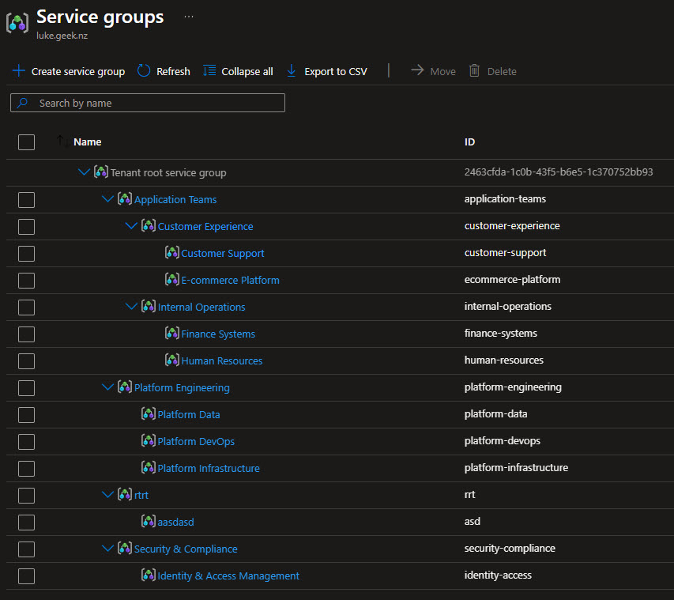Collapse the rtrt node chevron
The width and height of the screenshot is (674, 600).
click(x=107, y=494)
